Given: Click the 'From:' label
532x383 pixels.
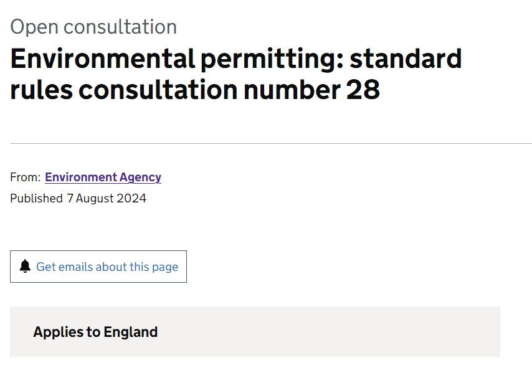Looking at the screenshot, I should point(26,177).
